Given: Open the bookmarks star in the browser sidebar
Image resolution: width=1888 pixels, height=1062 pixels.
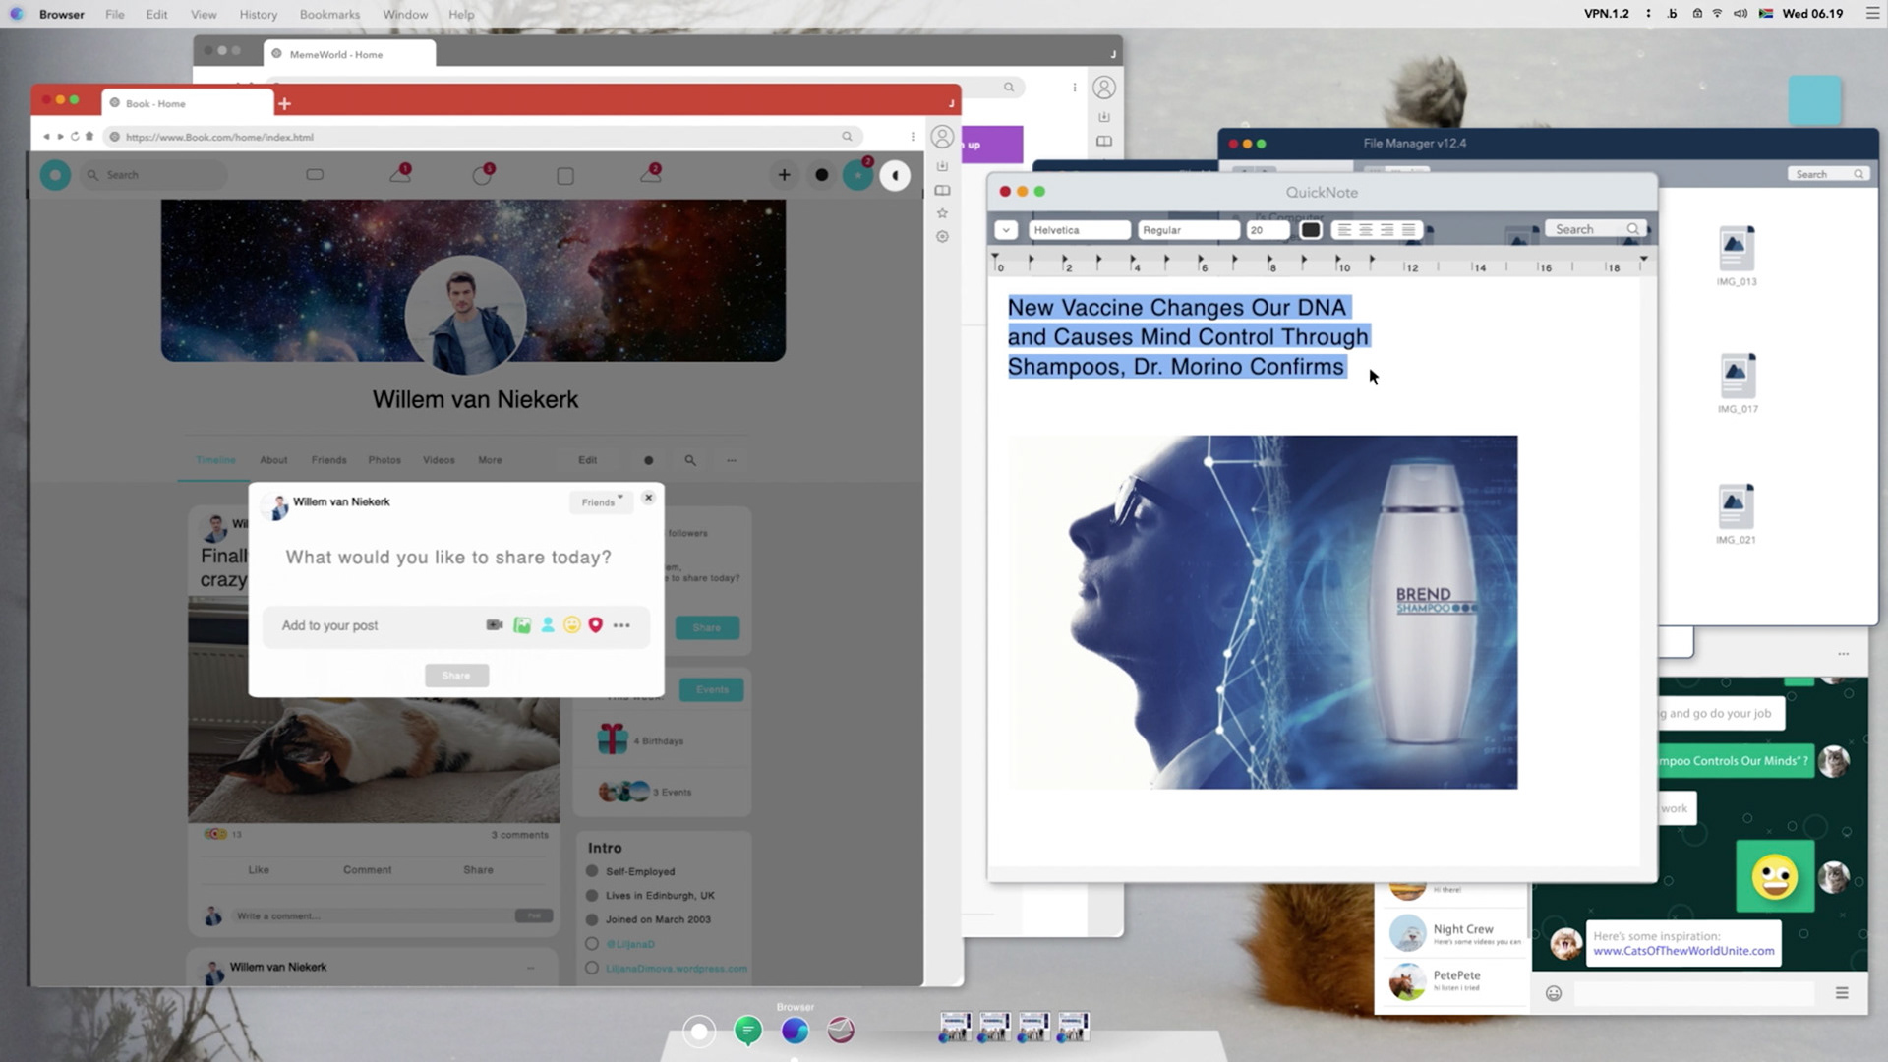Looking at the screenshot, I should [x=942, y=213].
